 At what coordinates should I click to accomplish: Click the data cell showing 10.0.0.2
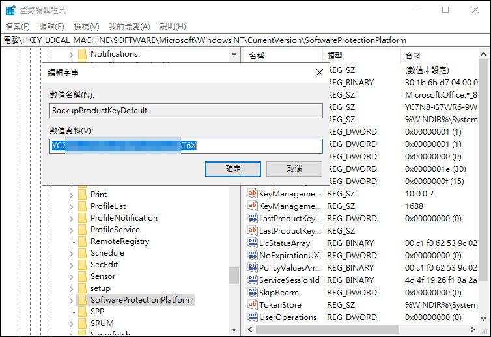point(419,194)
